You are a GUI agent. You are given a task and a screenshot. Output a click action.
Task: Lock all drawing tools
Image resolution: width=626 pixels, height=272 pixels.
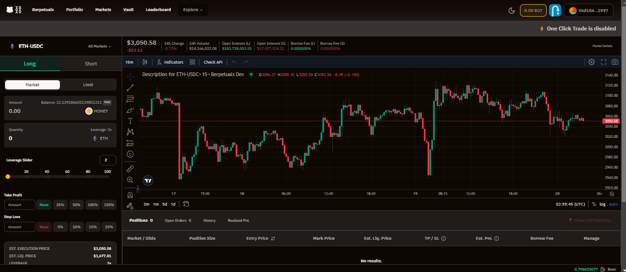[130, 206]
